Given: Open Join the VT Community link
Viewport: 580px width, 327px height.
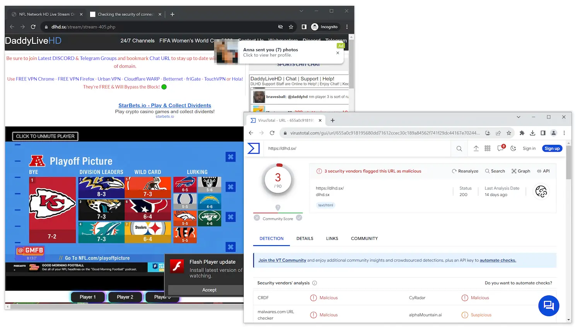Looking at the screenshot, I should point(282,260).
